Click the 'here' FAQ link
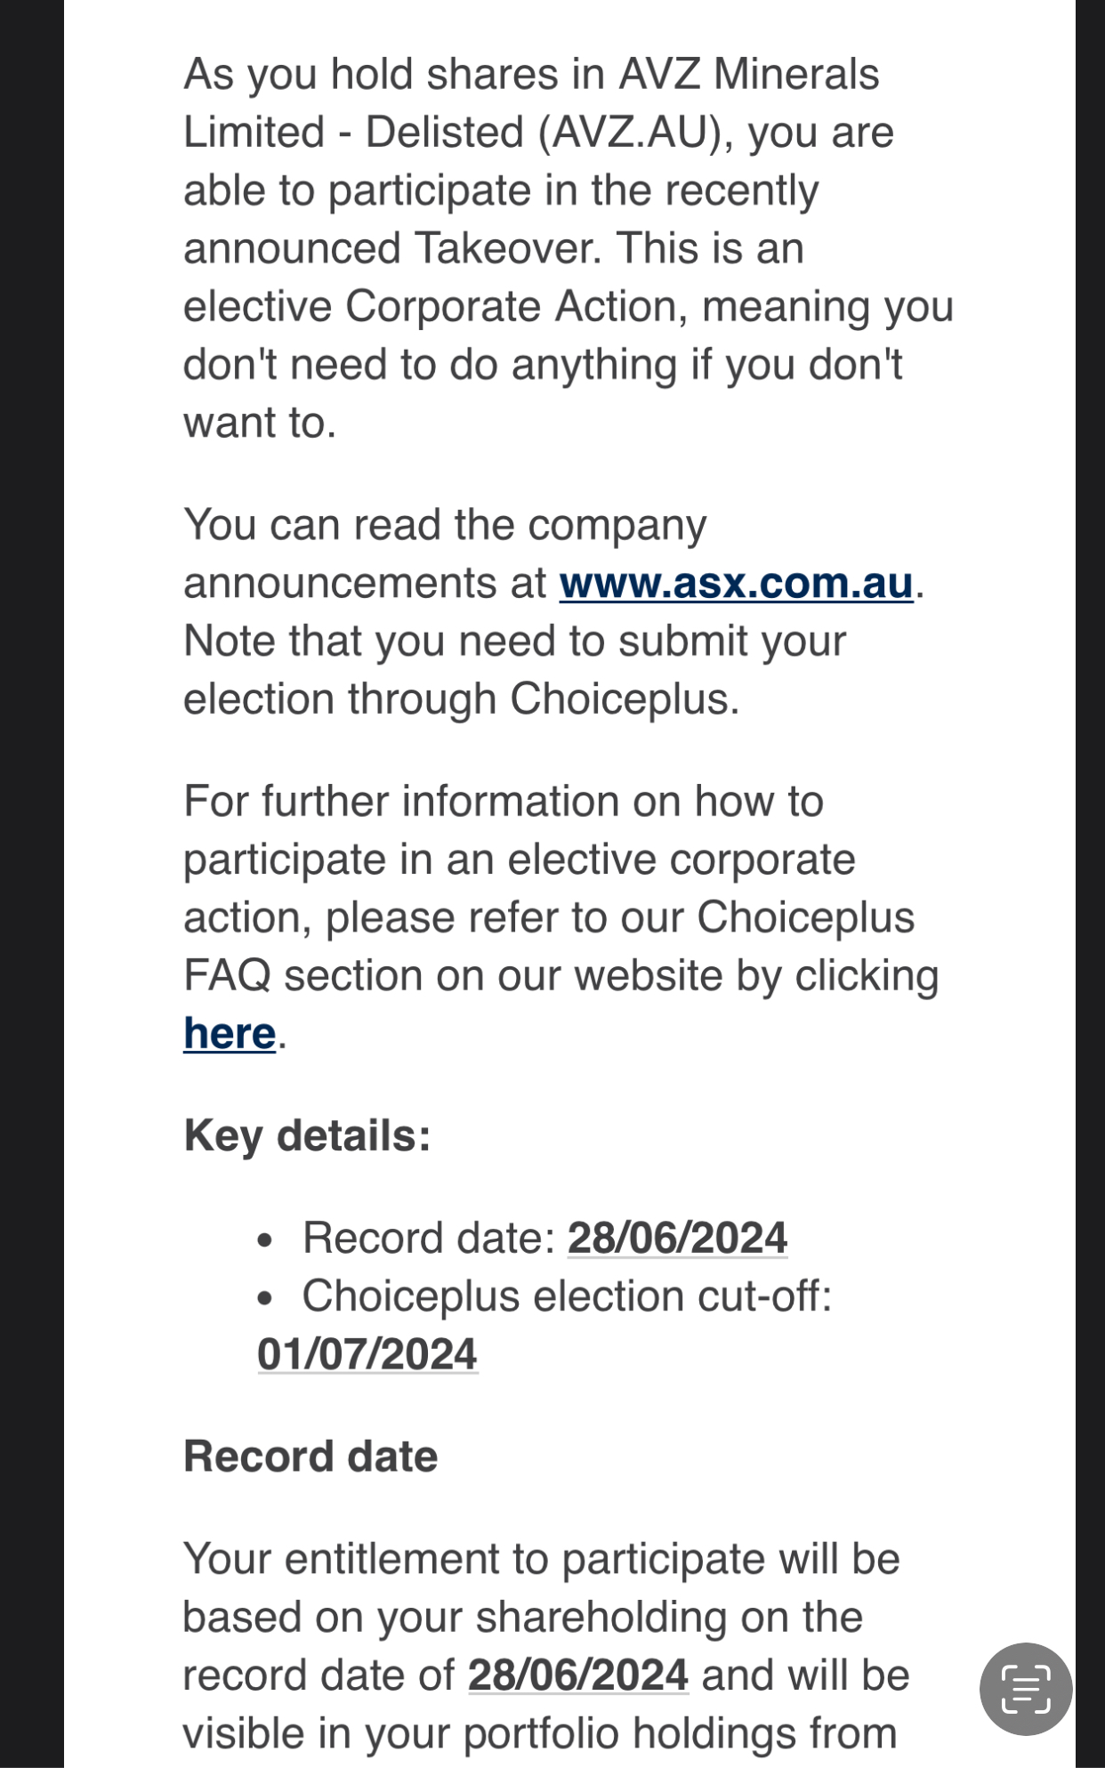The image size is (1105, 1768). point(230,1034)
